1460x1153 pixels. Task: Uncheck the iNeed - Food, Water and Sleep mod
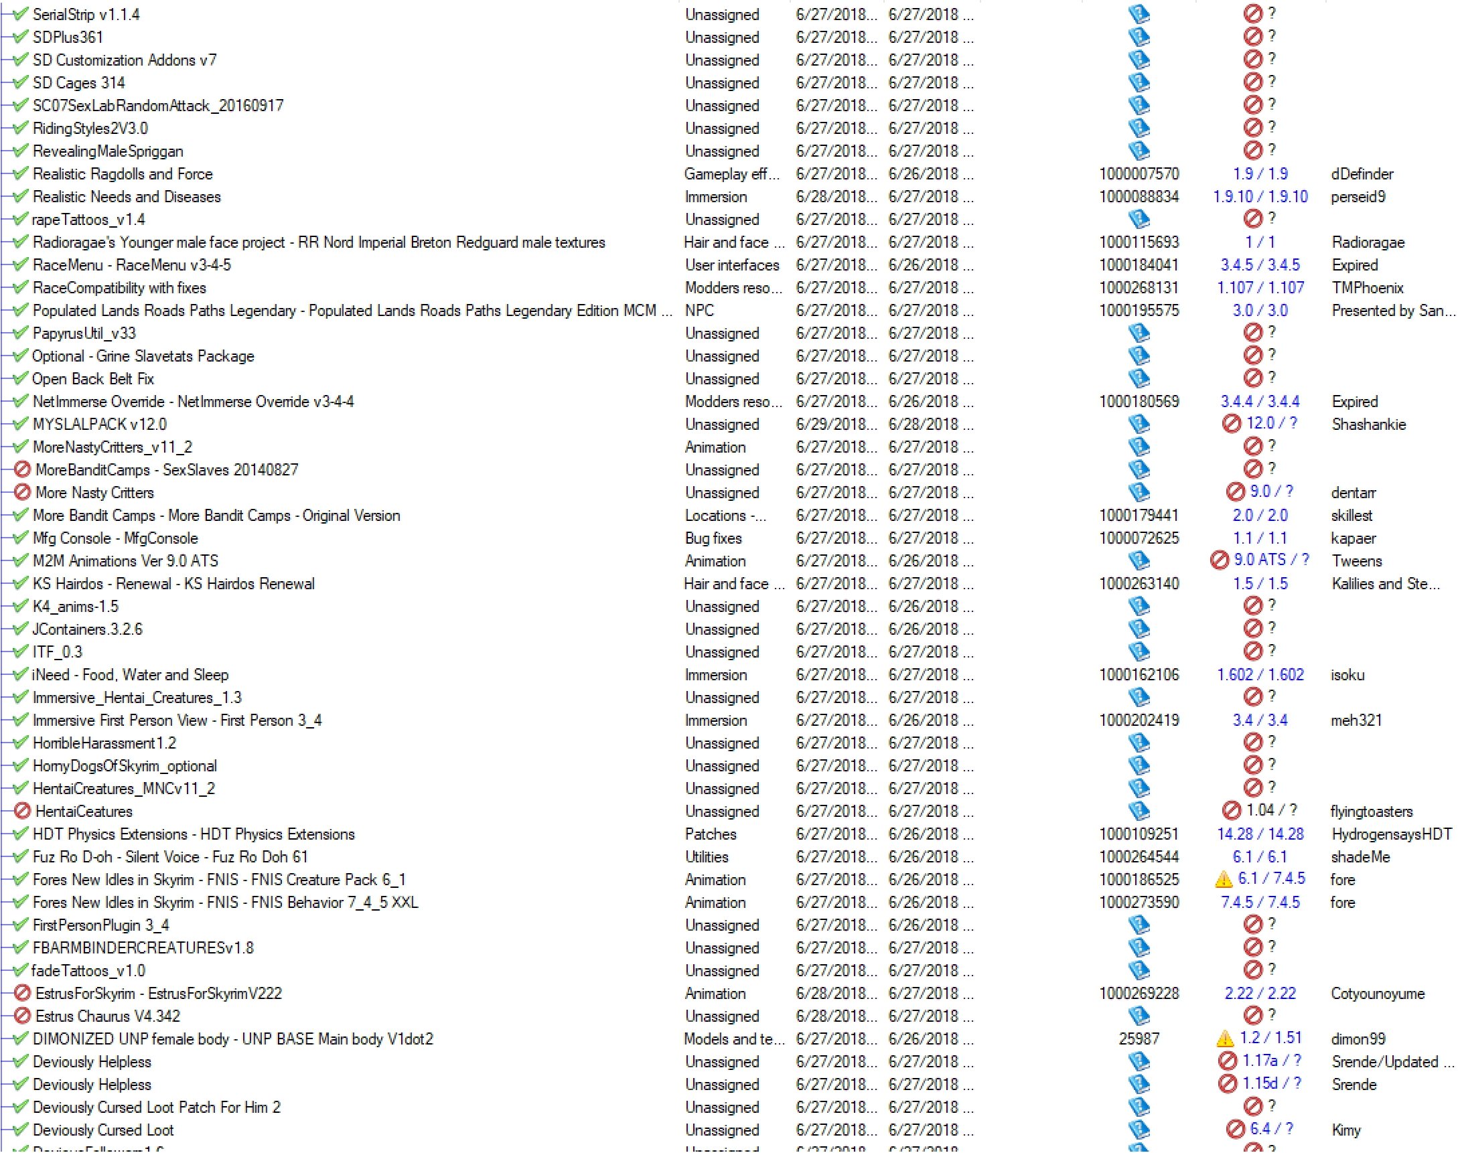21,674
